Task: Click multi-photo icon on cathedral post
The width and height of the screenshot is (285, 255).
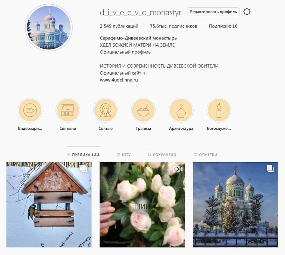Action: coord(270,168)
